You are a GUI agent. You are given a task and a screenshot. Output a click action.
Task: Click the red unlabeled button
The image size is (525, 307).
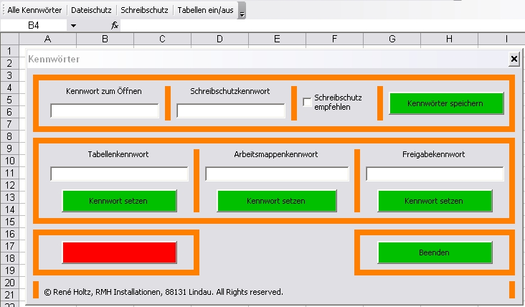pos(119,252)
